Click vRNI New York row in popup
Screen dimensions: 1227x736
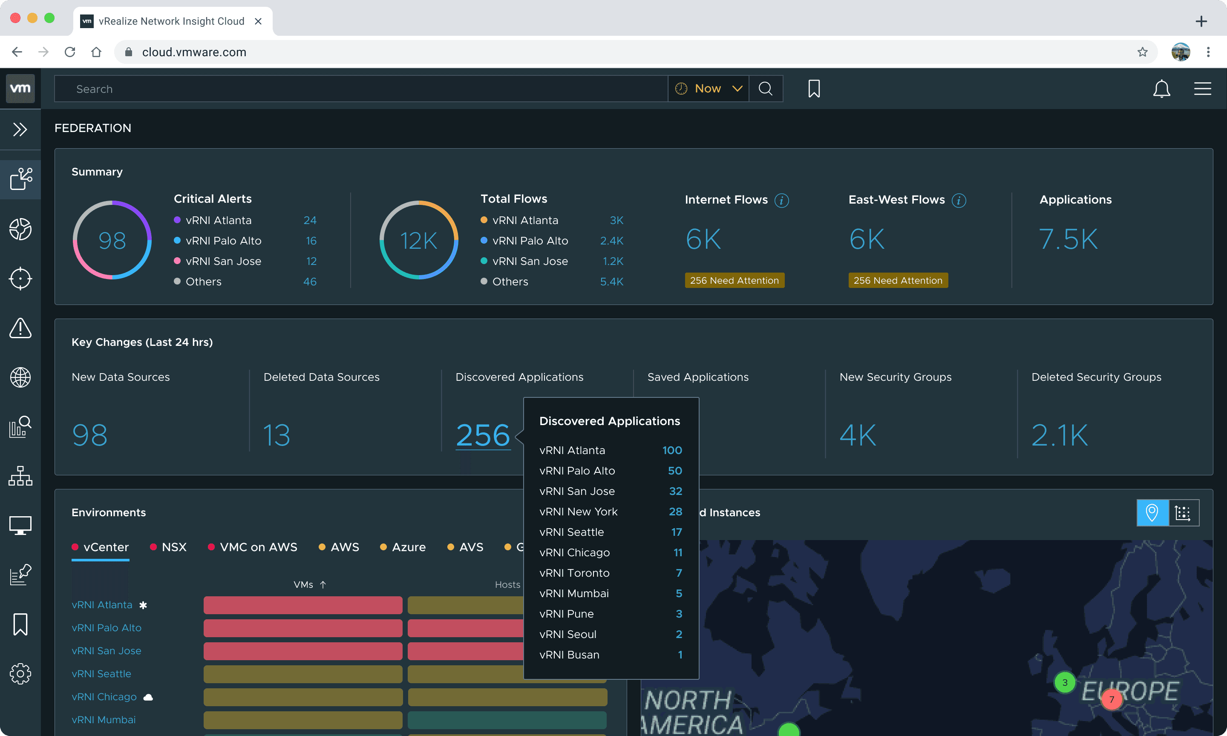pyautogui.click(x=611, y=512)
